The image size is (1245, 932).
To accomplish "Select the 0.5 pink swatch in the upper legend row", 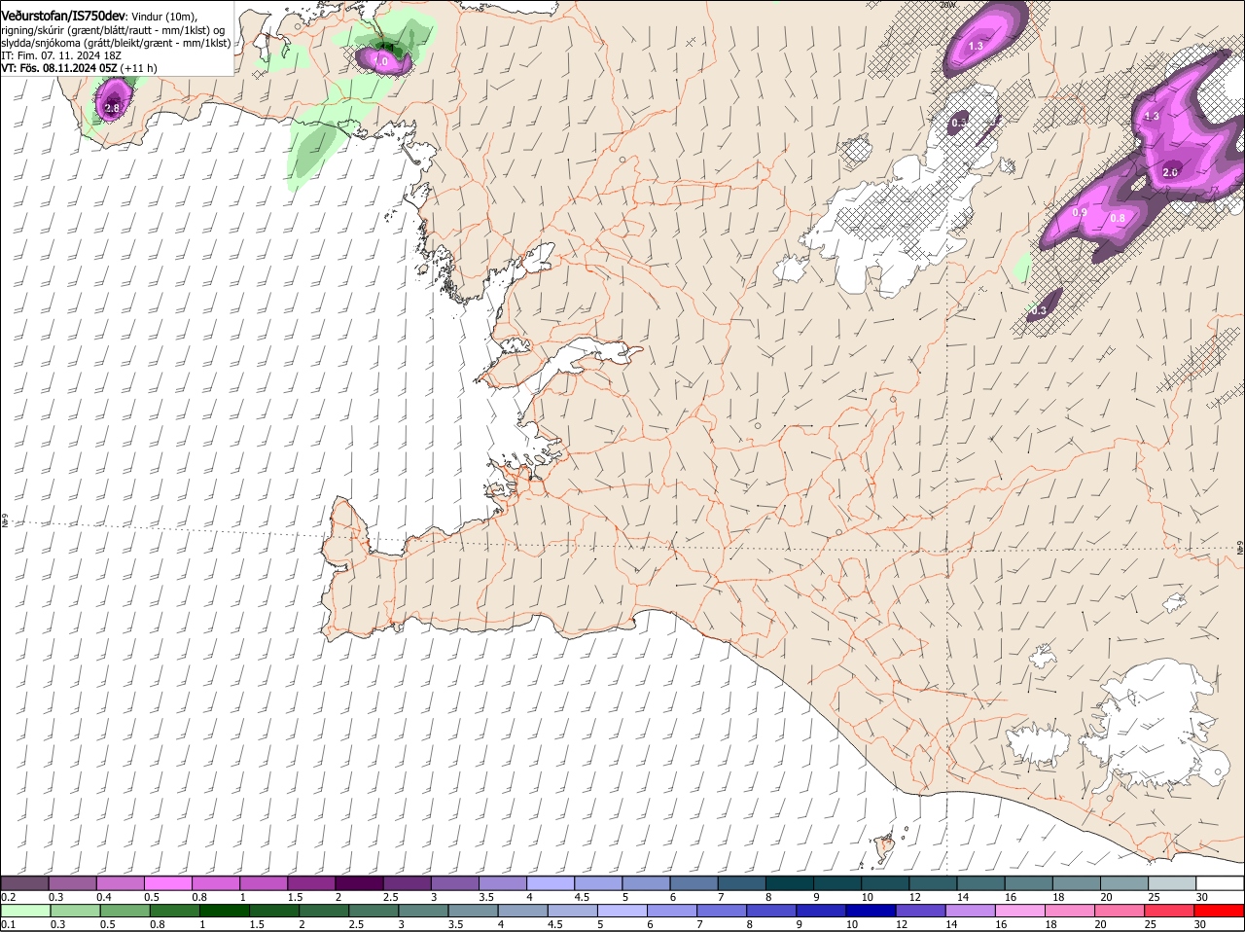I will (168, 882).
